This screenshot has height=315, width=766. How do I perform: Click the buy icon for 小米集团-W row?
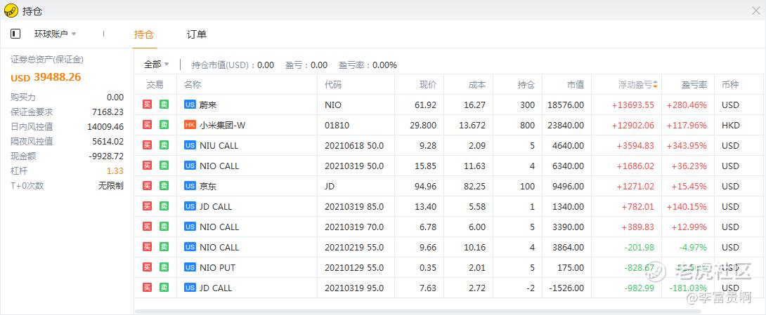pos(147,125)
